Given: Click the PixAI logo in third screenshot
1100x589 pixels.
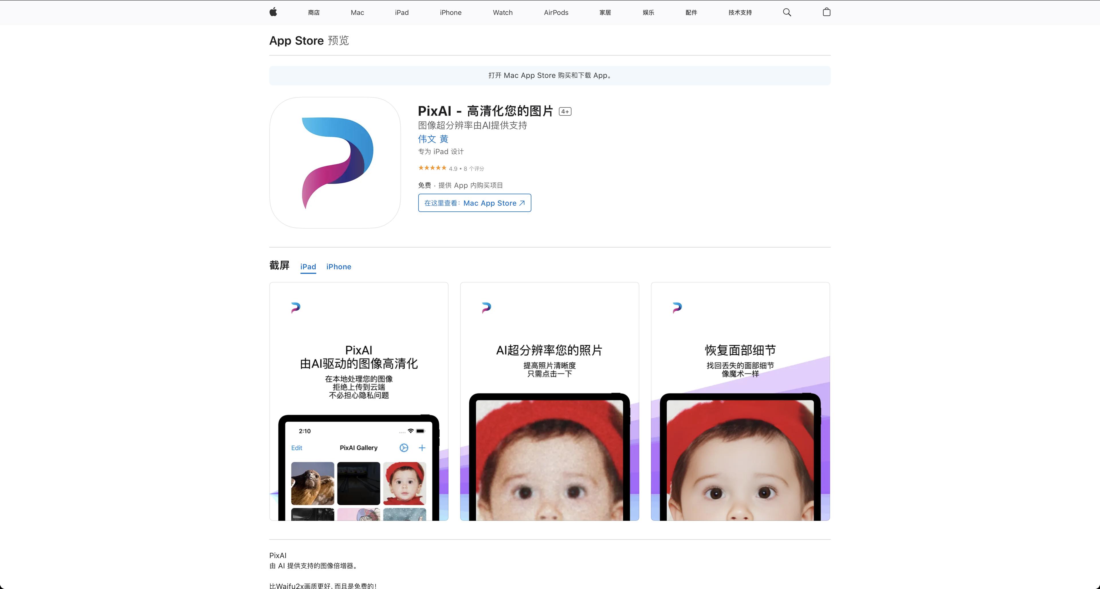Looking at the screenshot, I should [x=677, y=307].
